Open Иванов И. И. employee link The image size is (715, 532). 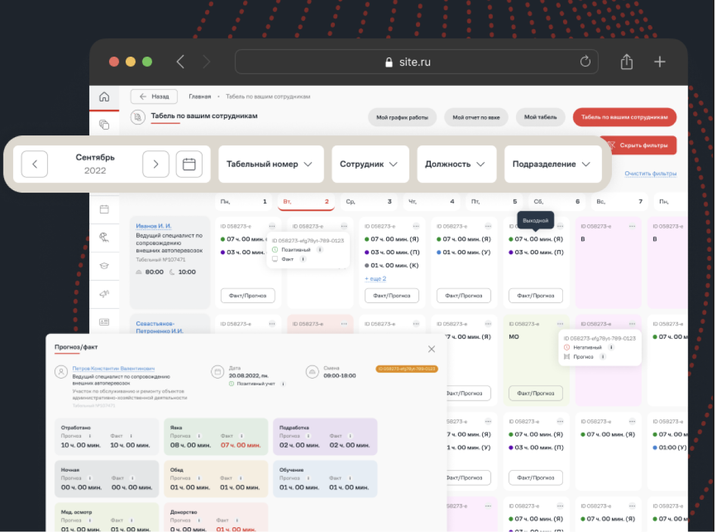(x=153, y=226)
